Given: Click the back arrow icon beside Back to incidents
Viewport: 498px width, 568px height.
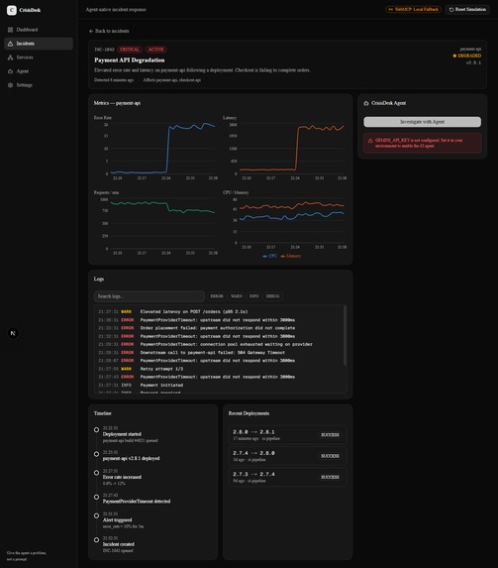Looking at the screenshot, I should click(x=91, y=31).
